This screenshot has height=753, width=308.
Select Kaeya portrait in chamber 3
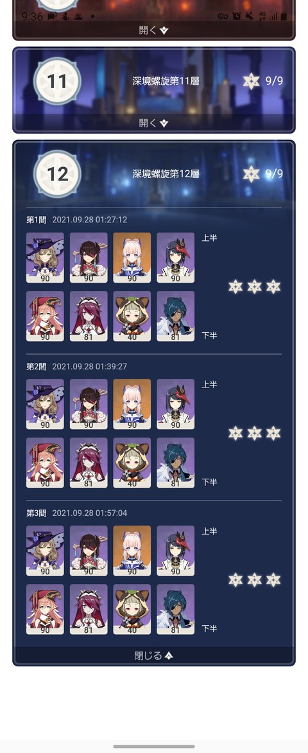(176, 609)
